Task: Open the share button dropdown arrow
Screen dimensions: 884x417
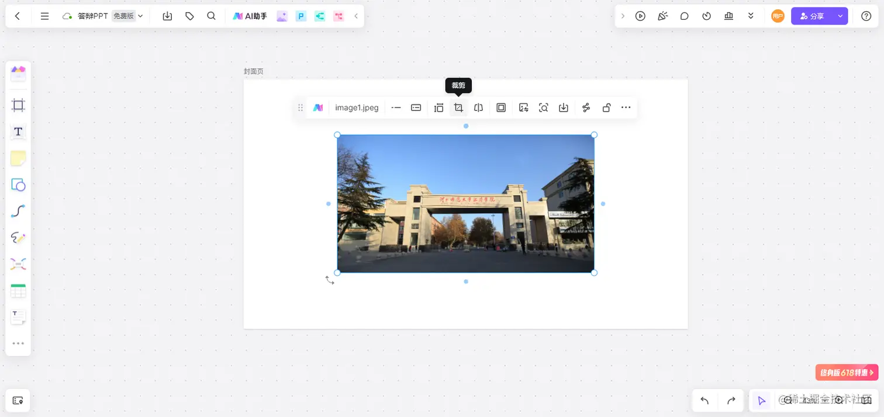Action: (x=840, y=16)
